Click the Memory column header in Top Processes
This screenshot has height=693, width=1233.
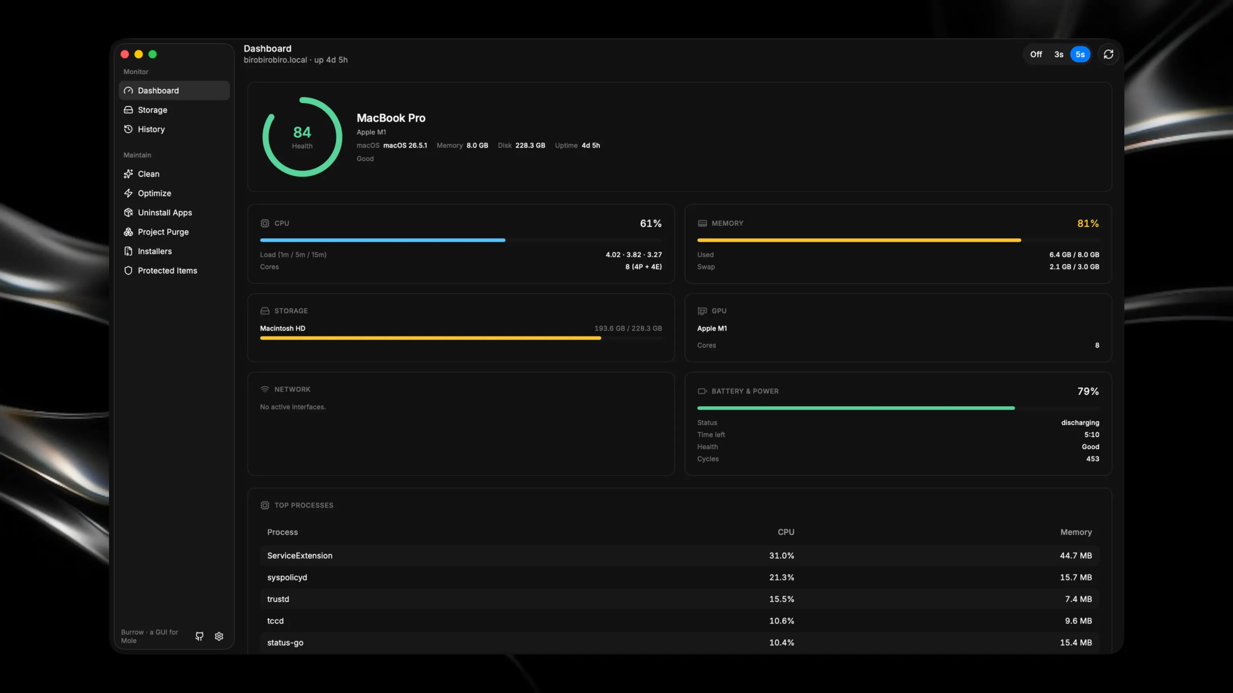coord(1076,532)
